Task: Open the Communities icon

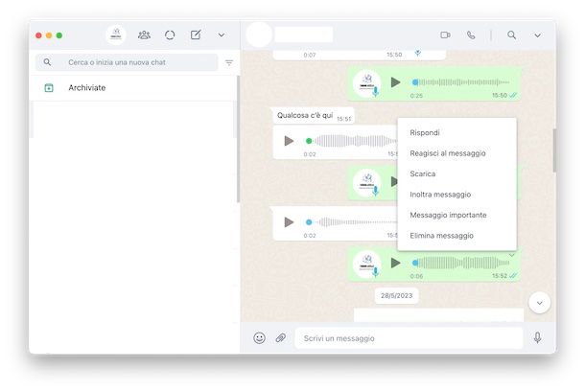Action: click(144, 35)
